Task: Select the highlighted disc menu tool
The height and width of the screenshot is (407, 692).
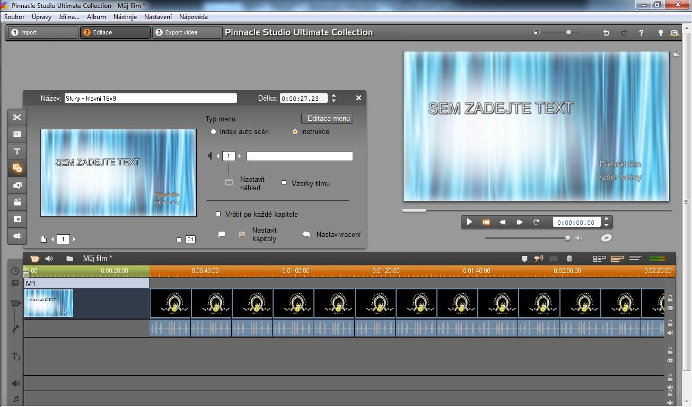Action: point(17,168)
